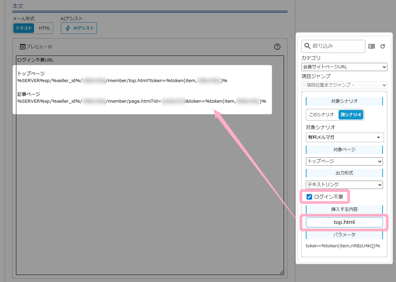Click the refresh icon beside search

[383, 46]
